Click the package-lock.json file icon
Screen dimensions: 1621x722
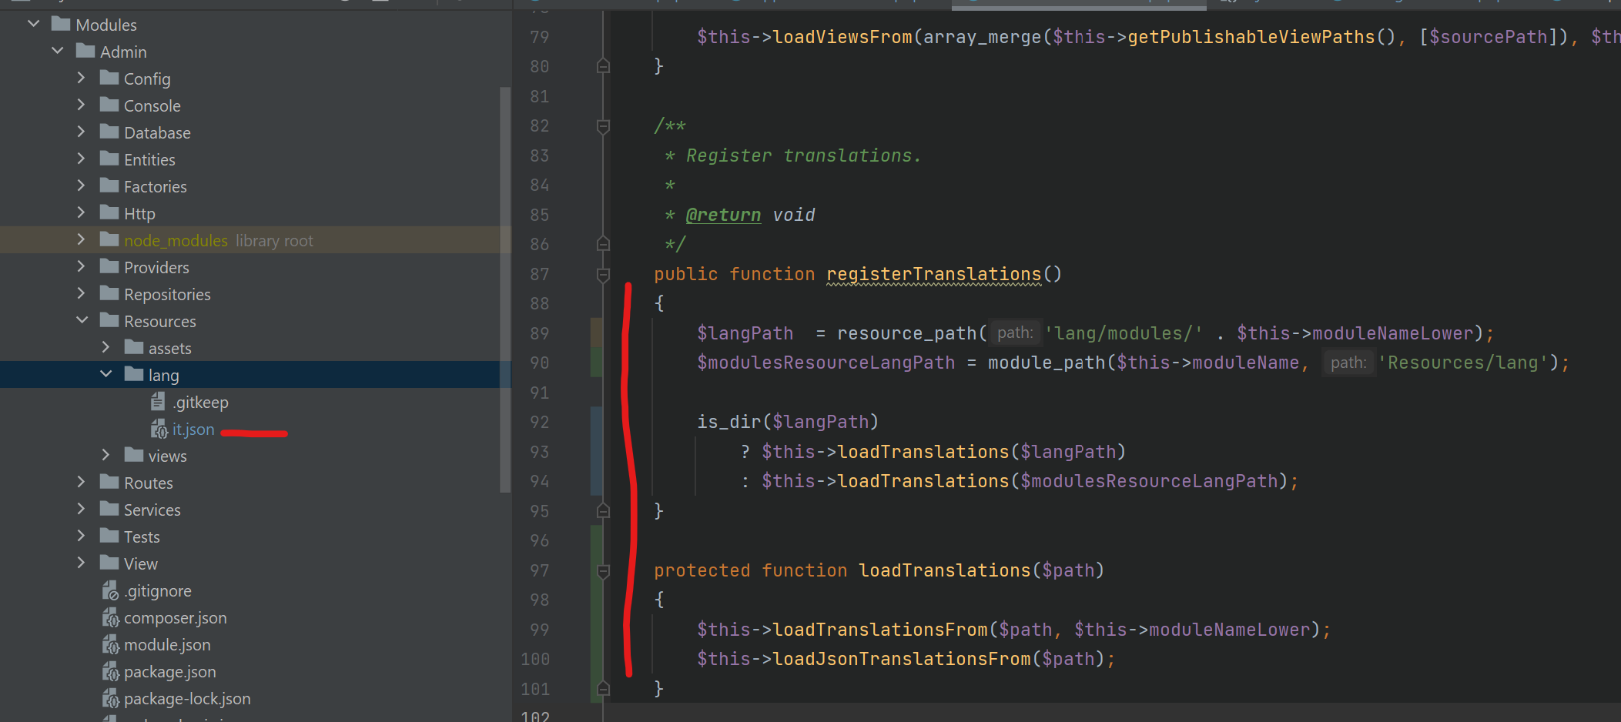coord(110,698)
